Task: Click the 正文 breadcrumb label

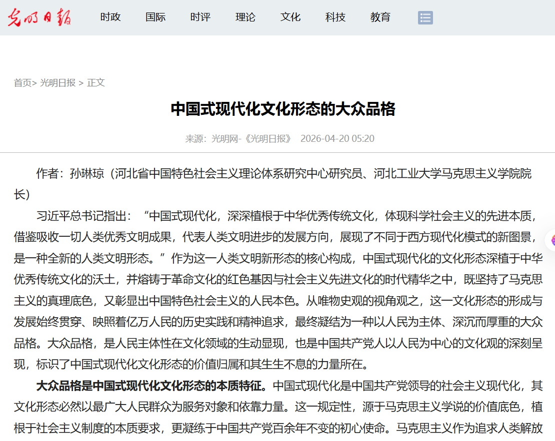Action: [x=96, y=83]
